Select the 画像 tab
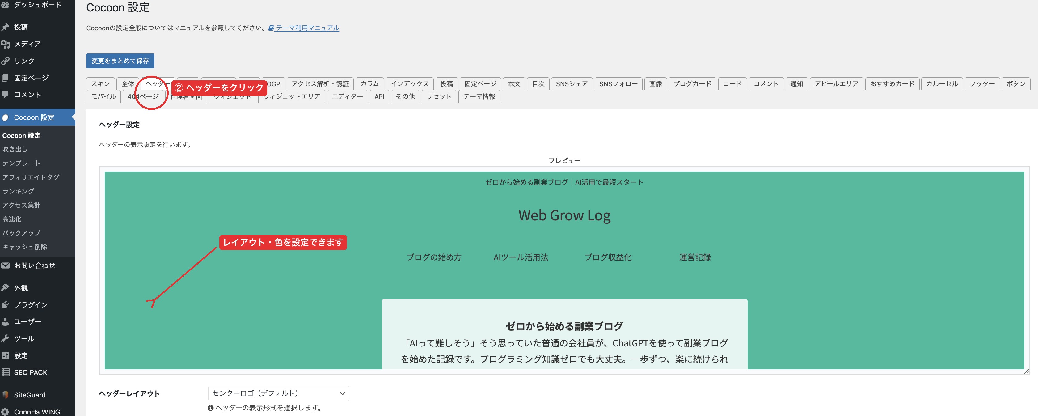Viewport: 1038px width, 416px height. (x=655, y=84)
